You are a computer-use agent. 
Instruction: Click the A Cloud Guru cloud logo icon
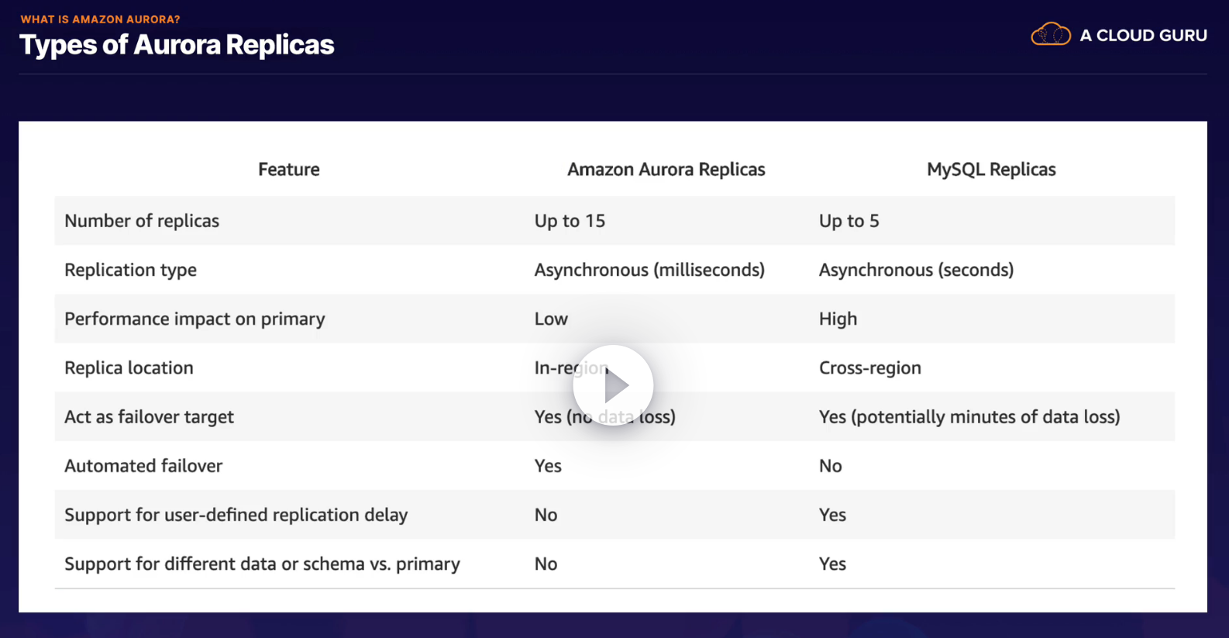(x=1050, y=35)
